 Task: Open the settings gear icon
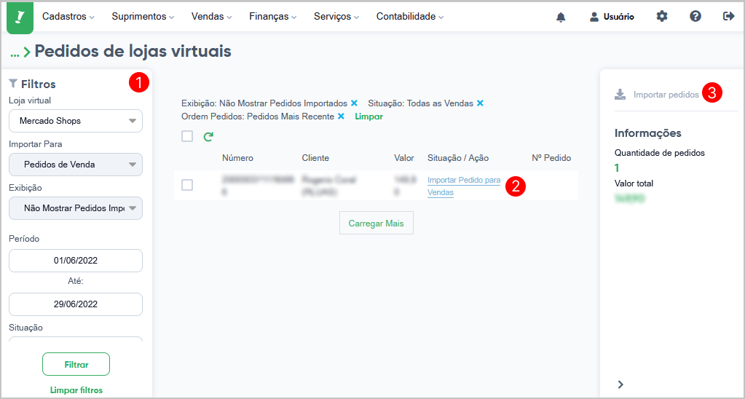click(662, 17)
